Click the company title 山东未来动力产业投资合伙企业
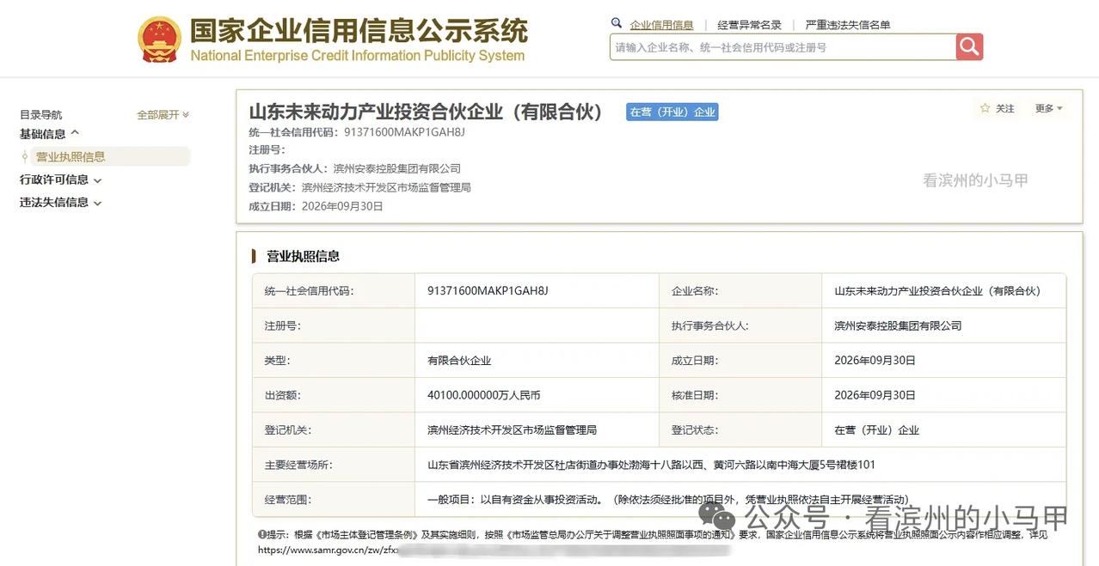Screen dimensions: 1099x566 click(x=427, y=112)
